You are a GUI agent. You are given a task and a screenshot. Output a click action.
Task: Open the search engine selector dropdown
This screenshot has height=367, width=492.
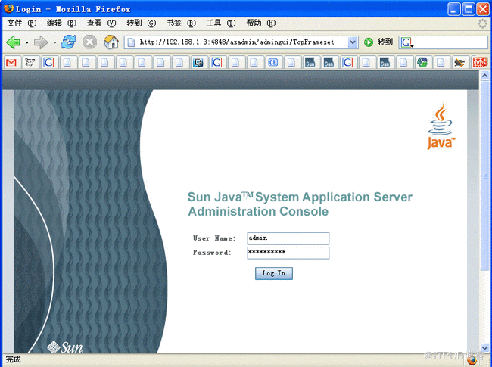407,42
